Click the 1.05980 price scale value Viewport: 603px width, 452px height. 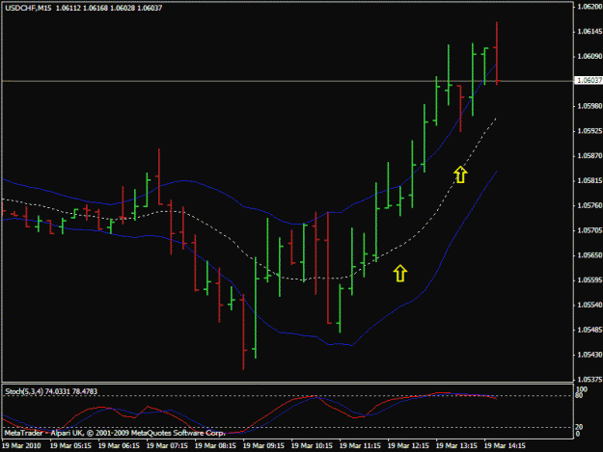(589, 106)
